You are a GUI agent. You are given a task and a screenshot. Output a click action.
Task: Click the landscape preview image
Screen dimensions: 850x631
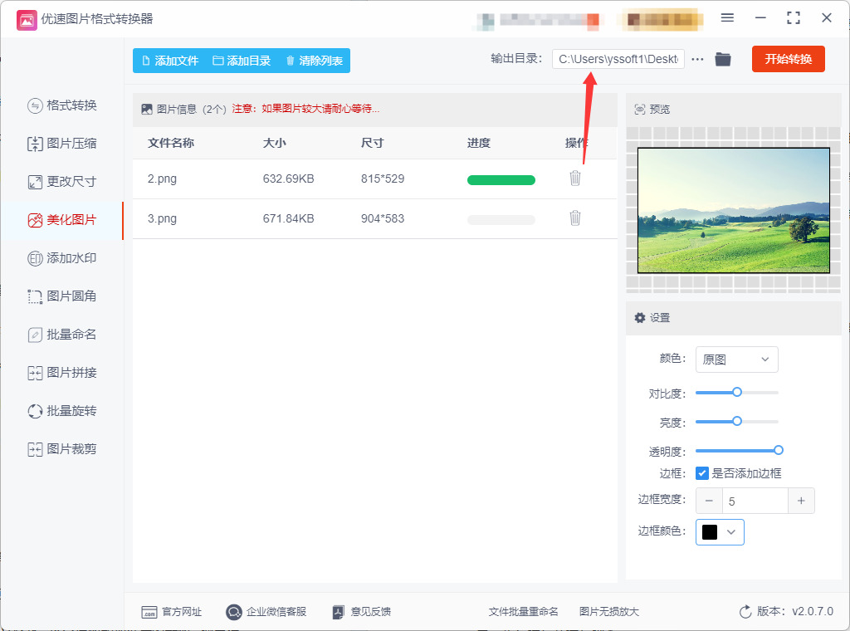[x=734, y=210]
